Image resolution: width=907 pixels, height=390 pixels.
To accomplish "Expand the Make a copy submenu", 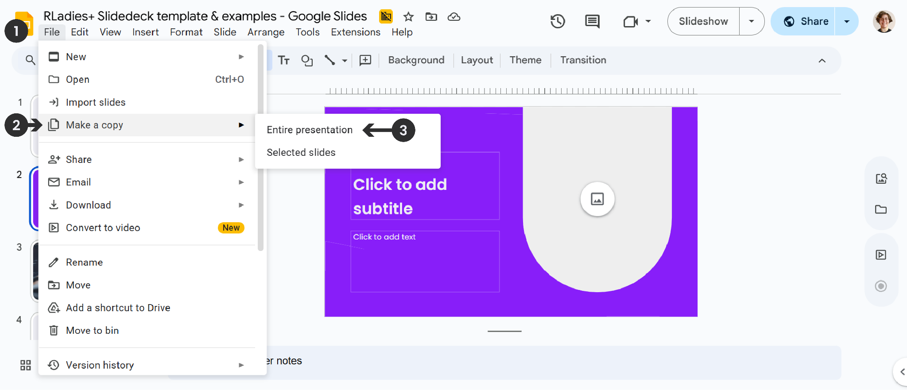I will pyautogui.click(x=147, y=125).
